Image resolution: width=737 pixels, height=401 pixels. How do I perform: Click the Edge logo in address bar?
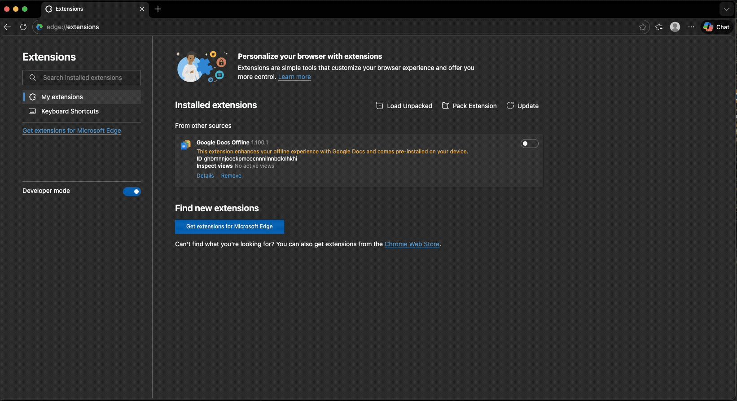point(39,27)
